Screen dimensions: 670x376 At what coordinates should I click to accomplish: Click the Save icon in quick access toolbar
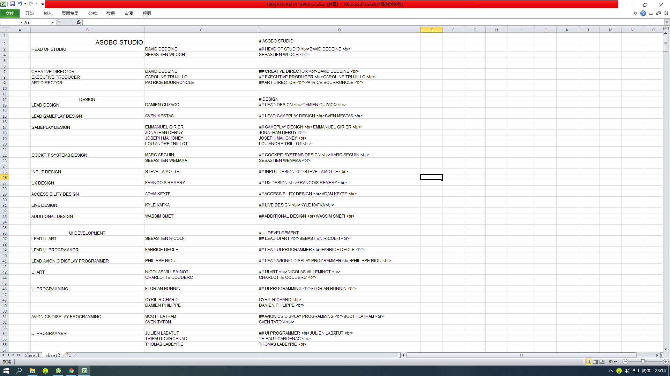click(13, 4)
